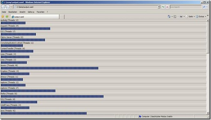Click status bar Computer zone icon
This screenshot has height=120, width=211.
tap(140, 117)
